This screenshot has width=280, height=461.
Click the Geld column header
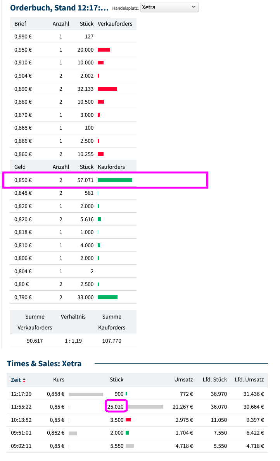(x=20, y=167)
